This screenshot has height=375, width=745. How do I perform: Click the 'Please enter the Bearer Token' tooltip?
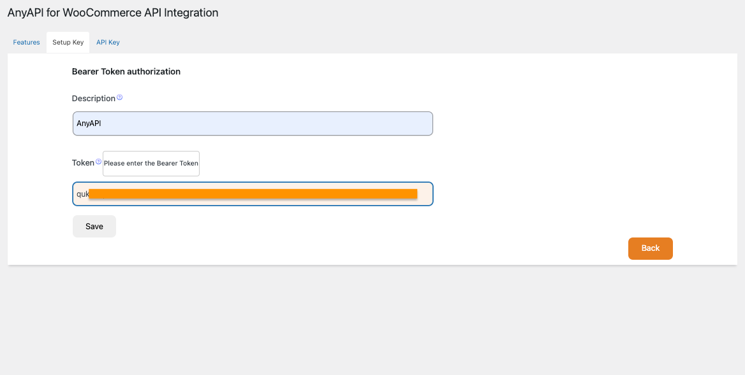(151, 164)
